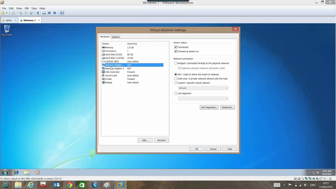The width and height of the screenshot is (336, 189).
Task: Select Hard Disk 2 (SCSI) row
Action: [133, 58]
